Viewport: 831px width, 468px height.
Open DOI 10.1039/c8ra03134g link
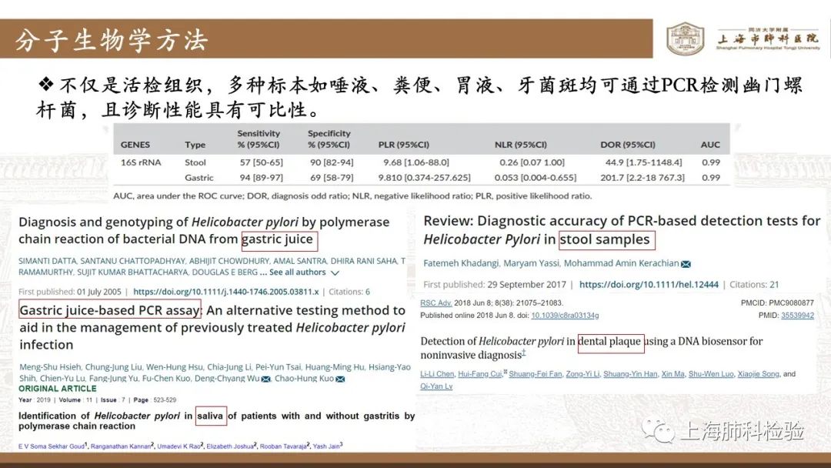565,316
